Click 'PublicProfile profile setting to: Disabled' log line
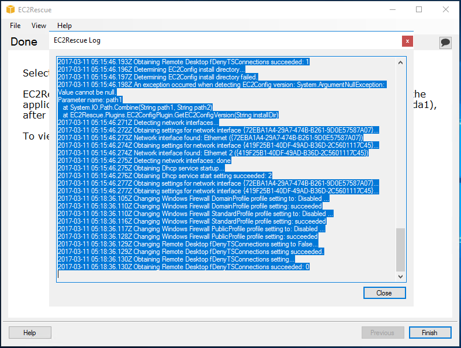461x348 pixels. 192,229
